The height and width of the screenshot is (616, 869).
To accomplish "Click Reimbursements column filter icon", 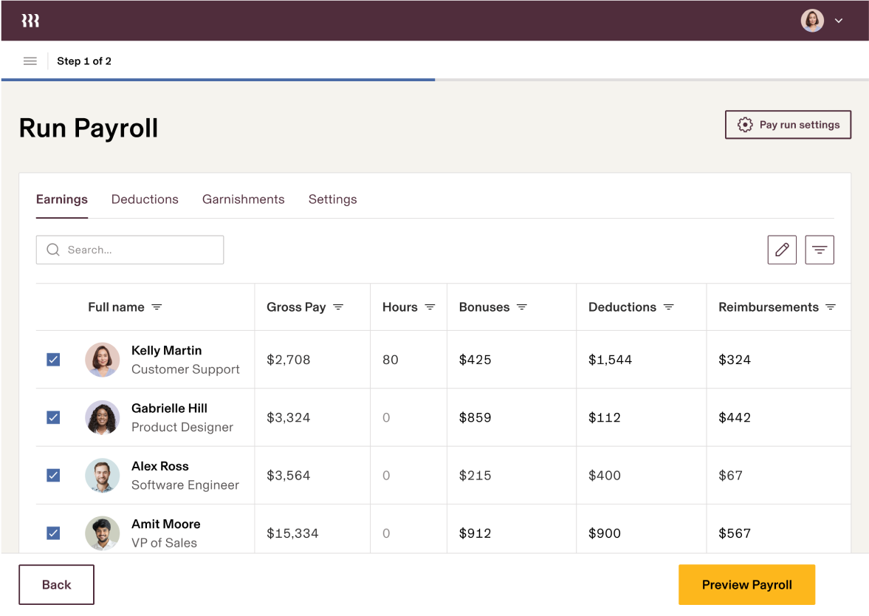I will (x=830, y=307).
